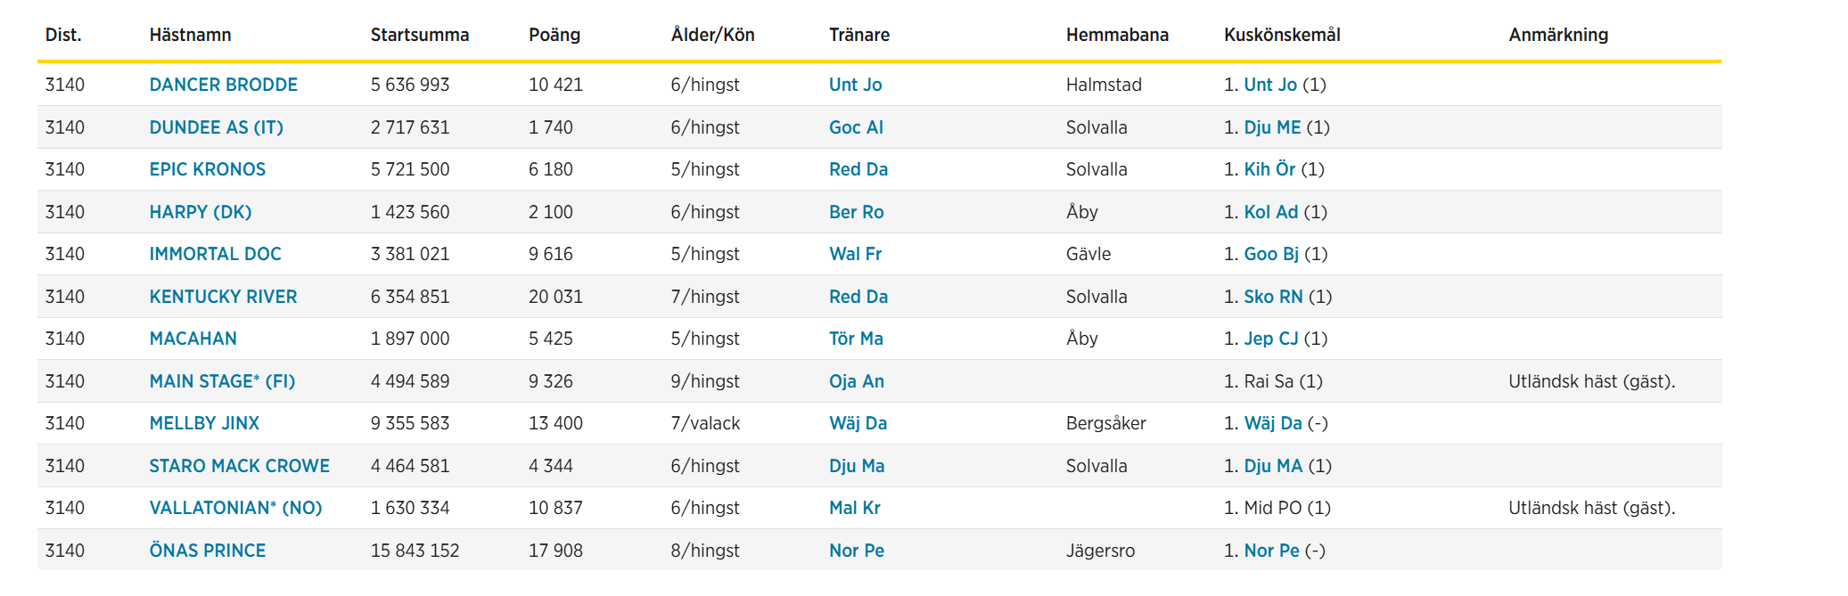The image size is (1848, 596).
Task: Open the DANCER BRODDE horse link
Action: click(223, 85)
